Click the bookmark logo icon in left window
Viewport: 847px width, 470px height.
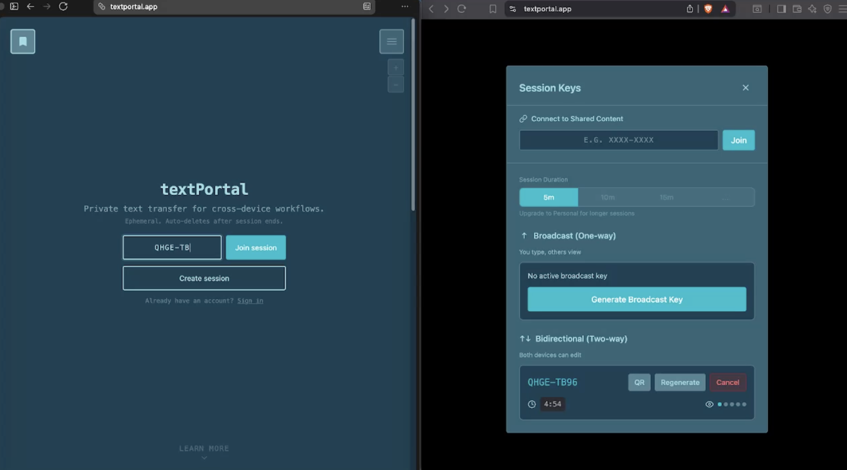tap(22, 41)
